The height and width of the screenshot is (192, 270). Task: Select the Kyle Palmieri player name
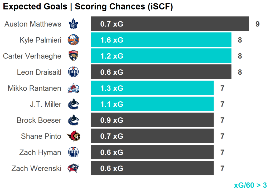[x=40, y=40]
